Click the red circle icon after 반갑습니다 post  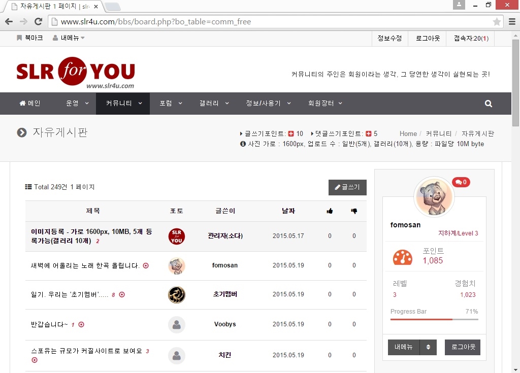coord(81,325)
